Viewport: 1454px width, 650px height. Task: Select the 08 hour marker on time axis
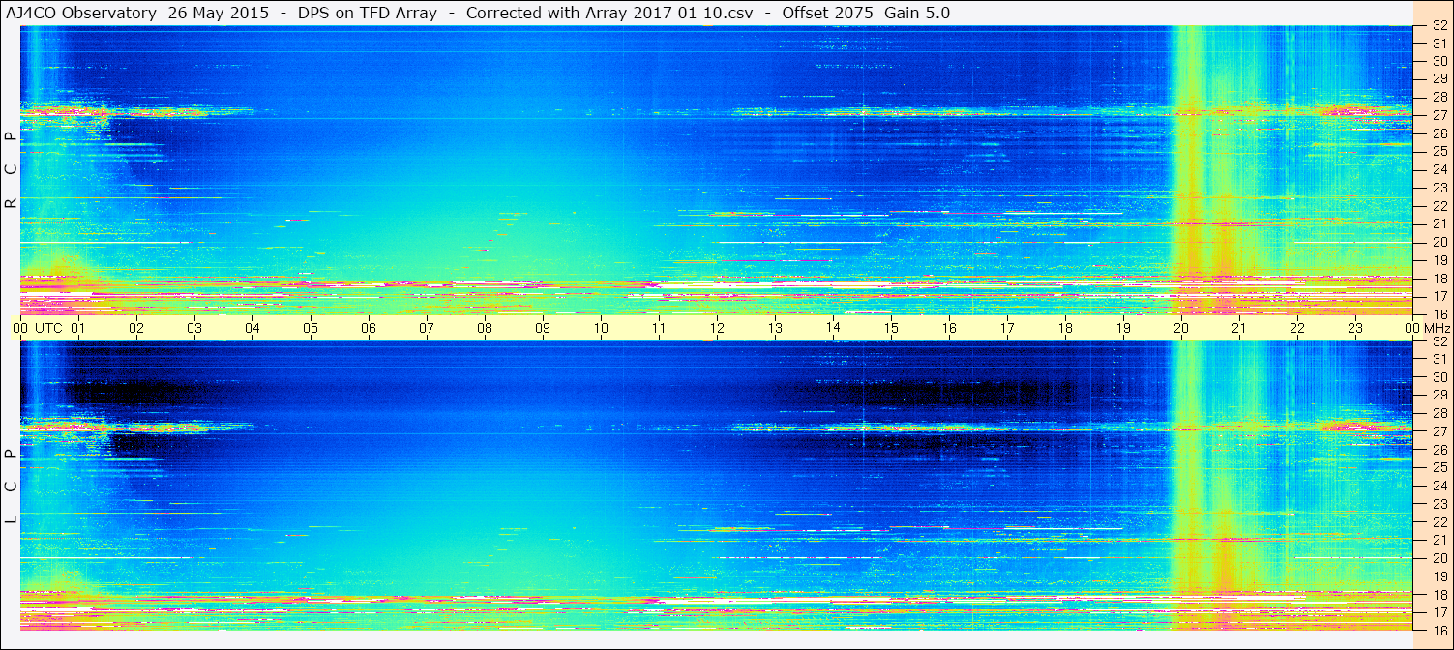point(485,328)
